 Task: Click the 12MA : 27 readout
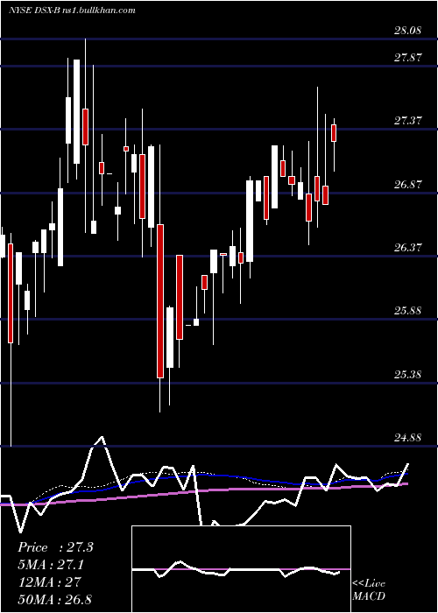click(x=49, y=581)
